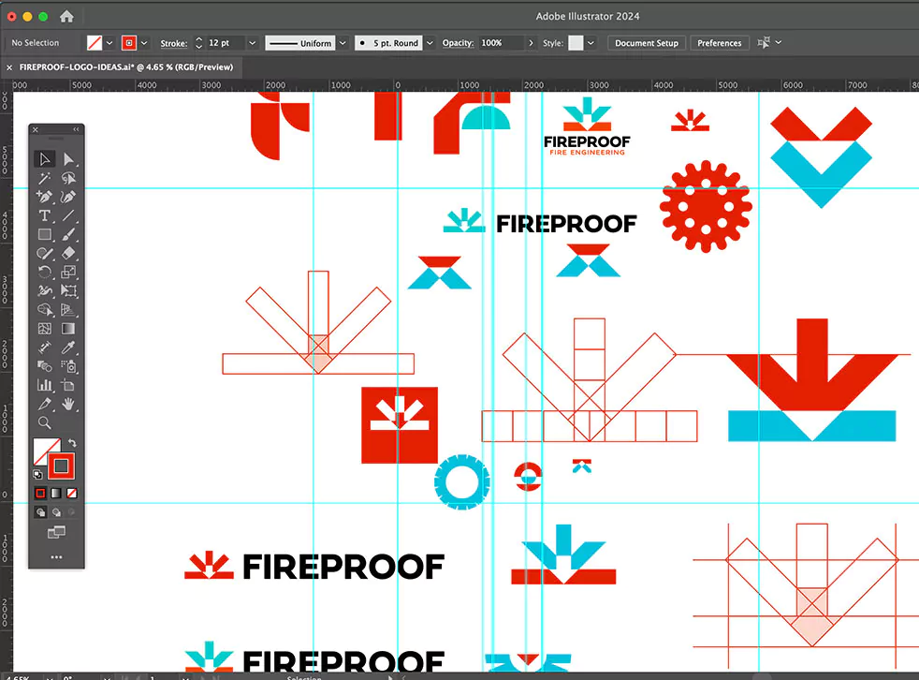Click the red stroke color swatch in toolbox
The width and height of the screenshot is (919, 680).
[x=63, y=466]
